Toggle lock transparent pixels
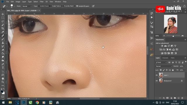 161,70
